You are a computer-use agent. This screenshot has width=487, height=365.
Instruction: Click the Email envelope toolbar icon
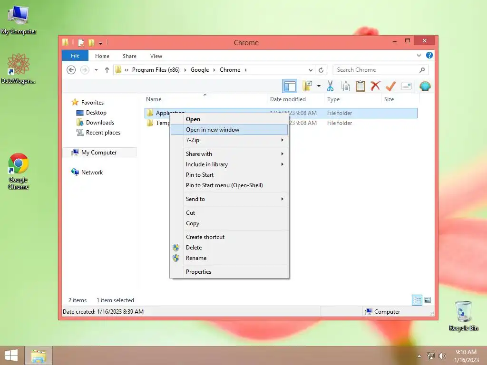pyautogui.click(x=406, y=86)
